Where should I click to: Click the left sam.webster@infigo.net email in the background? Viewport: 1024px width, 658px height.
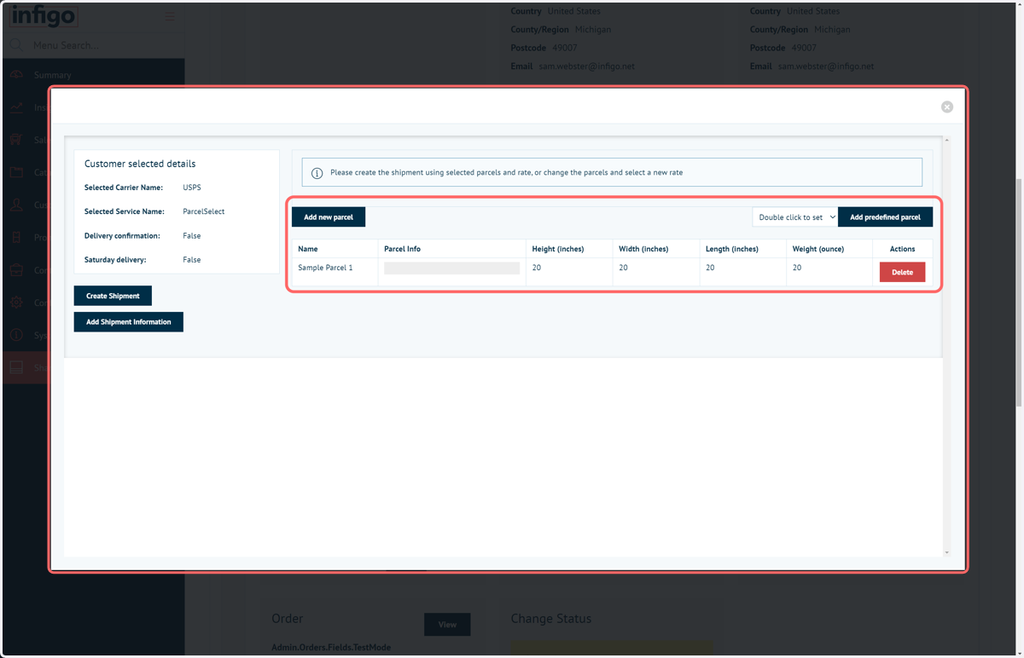pos(586,66)
